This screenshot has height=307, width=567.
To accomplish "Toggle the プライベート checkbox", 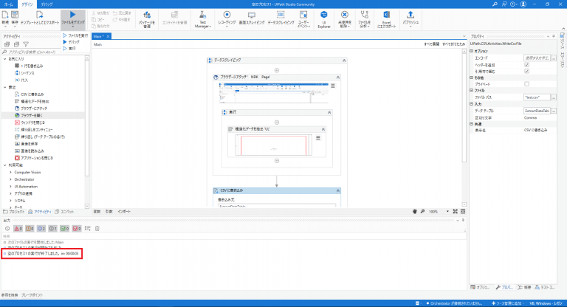I will coord(526,83).
